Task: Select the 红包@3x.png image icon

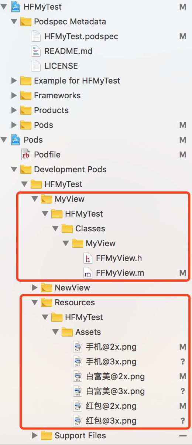Action: (x=78, y=421)
